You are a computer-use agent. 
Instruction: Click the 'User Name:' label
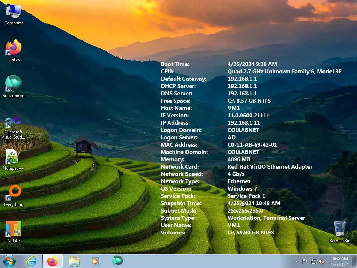point(176,225)
